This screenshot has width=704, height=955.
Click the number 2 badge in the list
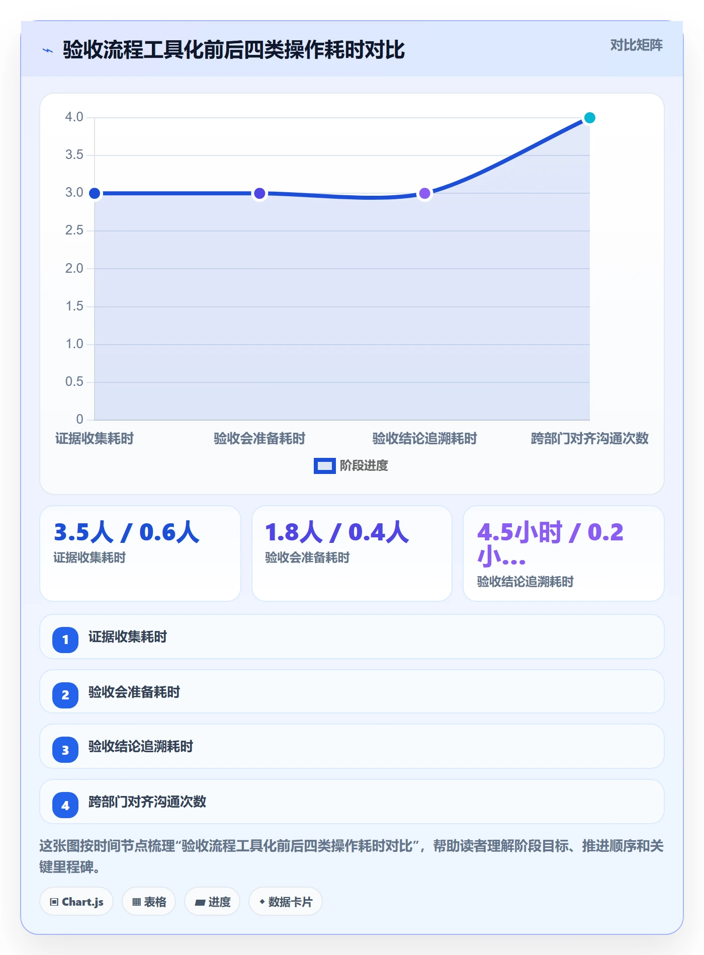[65, 695]
